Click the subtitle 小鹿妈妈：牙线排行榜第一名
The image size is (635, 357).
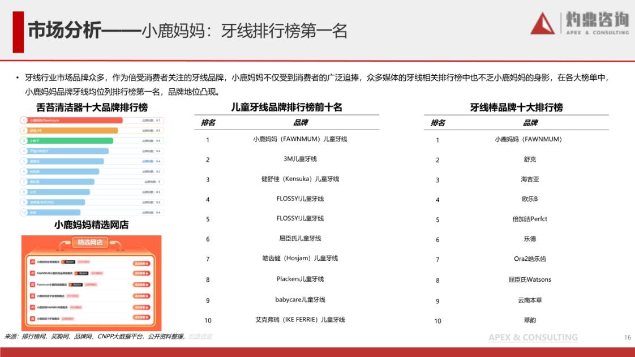tap(244, 31)
